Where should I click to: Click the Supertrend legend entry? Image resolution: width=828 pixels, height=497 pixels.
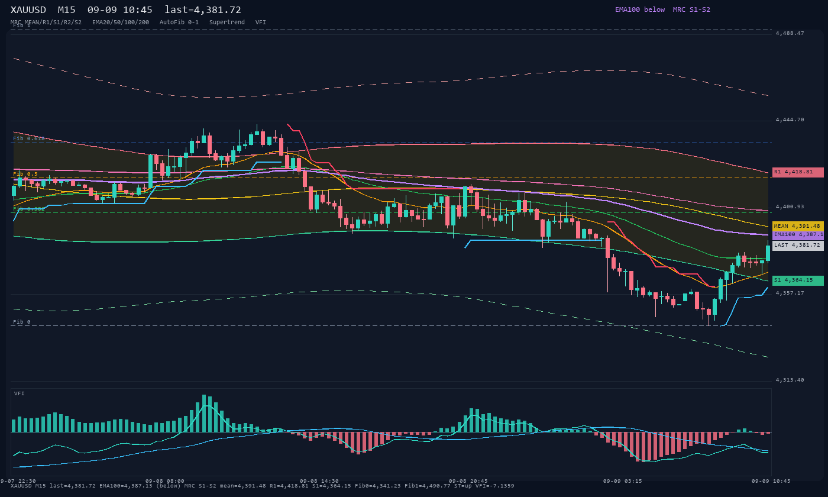(227, 22)
